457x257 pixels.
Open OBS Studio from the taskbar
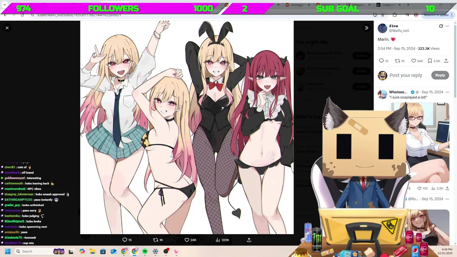(x=166, y=251)
